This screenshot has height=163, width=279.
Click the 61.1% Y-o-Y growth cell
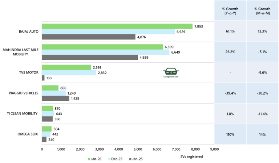point(230,31)
